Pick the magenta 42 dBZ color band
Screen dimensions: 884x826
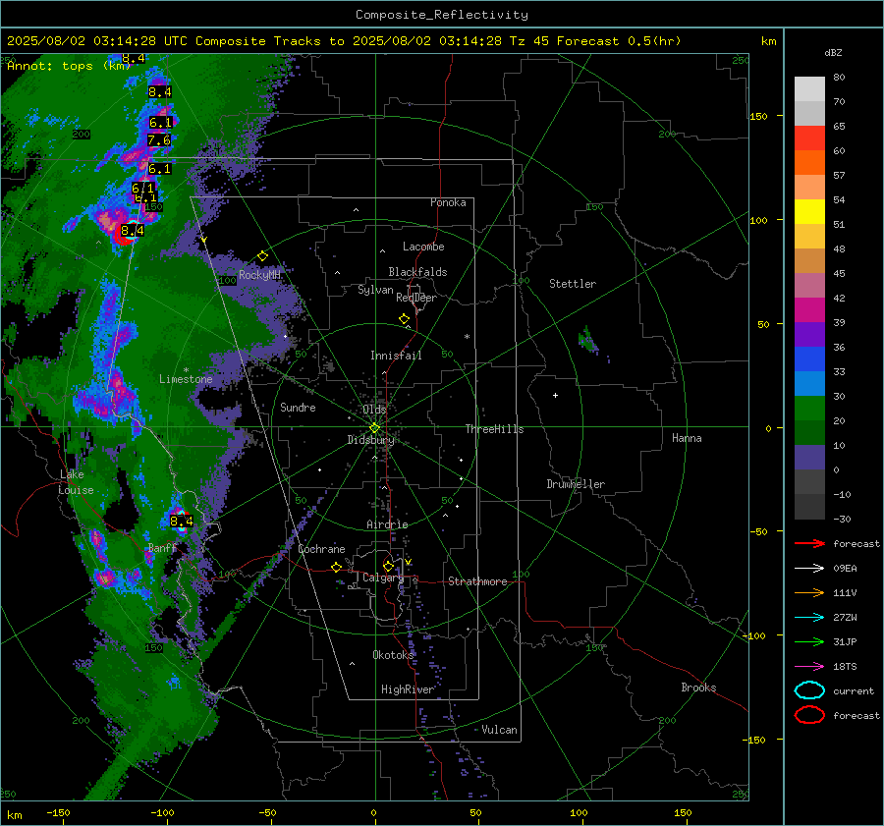click(809, 309)
